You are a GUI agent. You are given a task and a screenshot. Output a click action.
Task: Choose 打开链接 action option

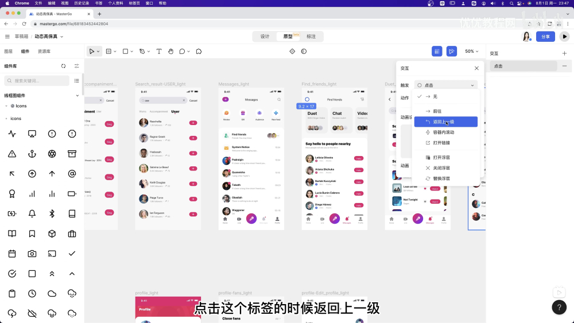click(x=445, y=143)
